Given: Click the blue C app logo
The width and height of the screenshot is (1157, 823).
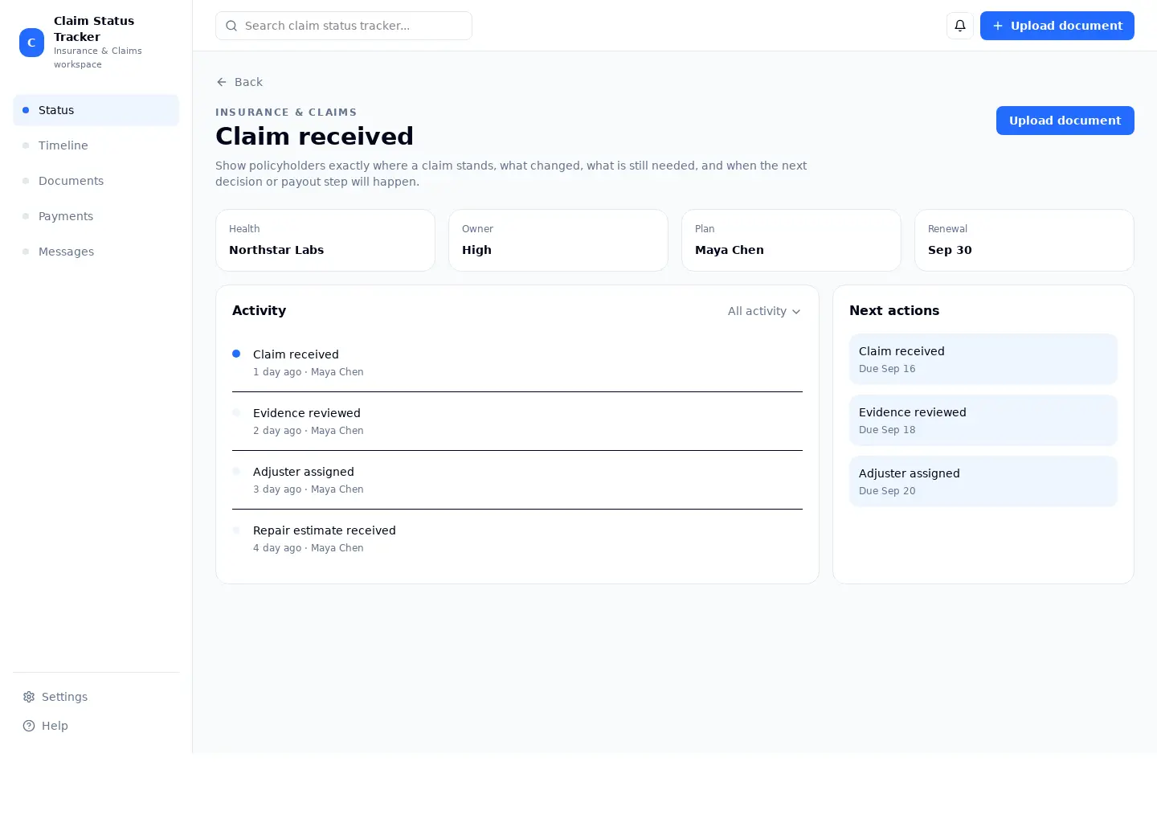Looking at the screenshot, I should coord(31,43).
